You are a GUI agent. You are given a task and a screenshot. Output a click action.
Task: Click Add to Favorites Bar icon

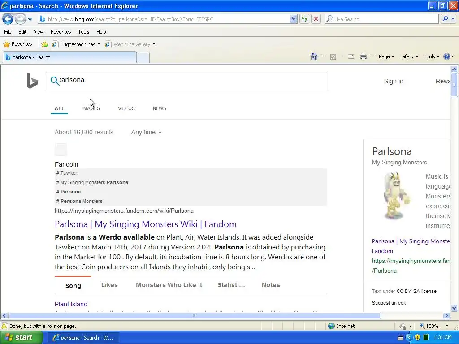click(x=45, y=44)
